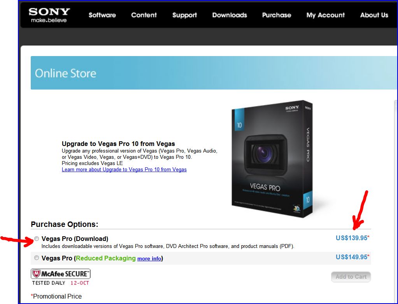Open the Content menu
This screenshot has height=304, width=398.
(144, 15)
